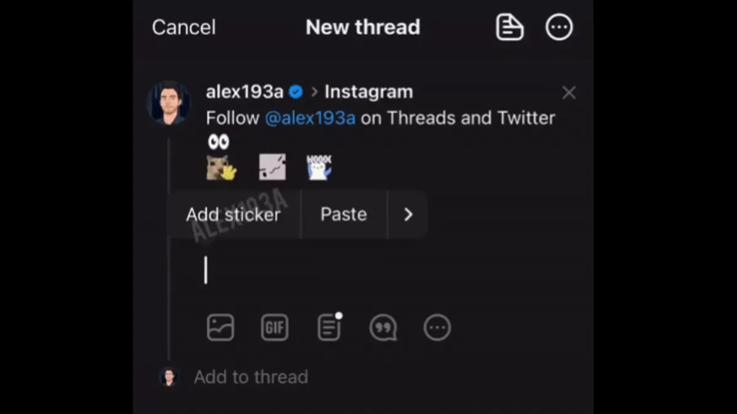737x414 pixels.
Task: Open the composer's more options ellipsis icon
Action: tap(437, 328)
